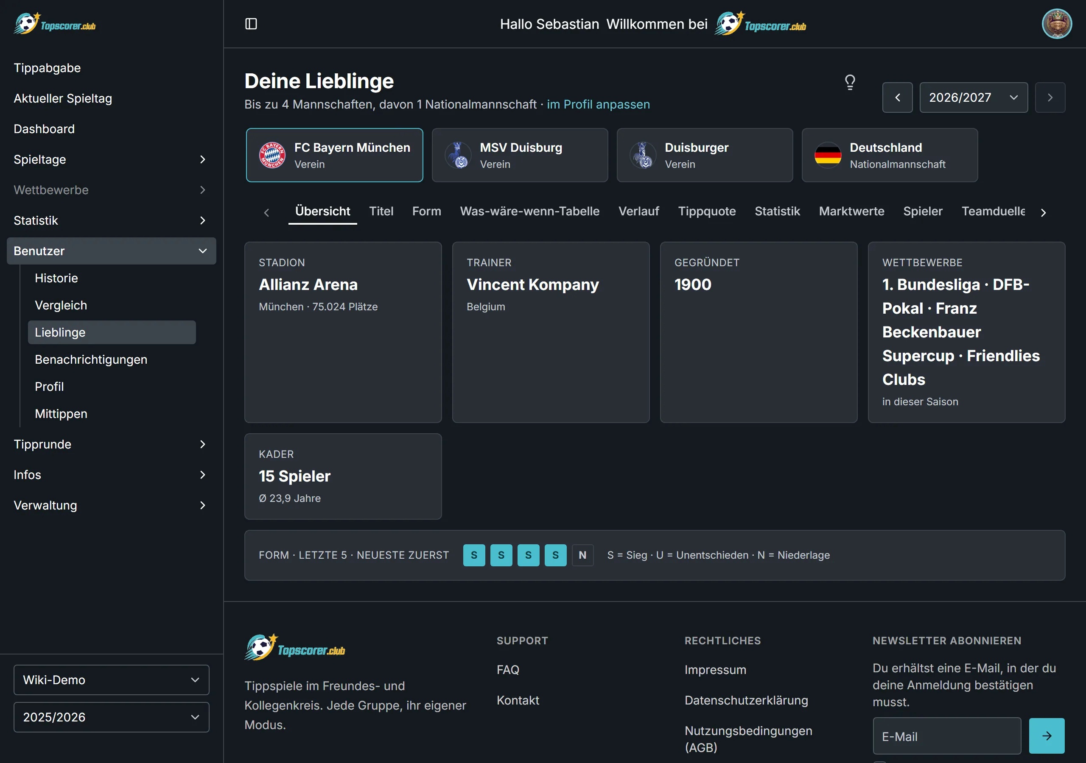Submit newsletter with arrow button
1086x763 pixels.
[1047, 735]
